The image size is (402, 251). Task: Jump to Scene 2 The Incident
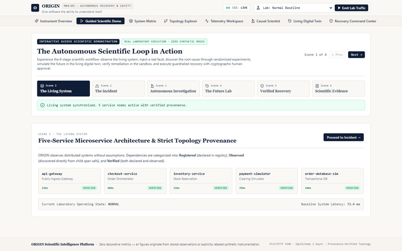(x=118, y=89)
